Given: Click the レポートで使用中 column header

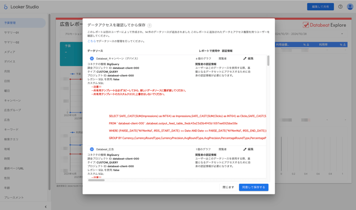Looking at the screenshot, I should click(x=210, y=51).
